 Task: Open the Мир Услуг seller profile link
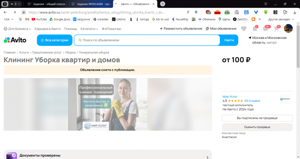click(x=230, y=96)
